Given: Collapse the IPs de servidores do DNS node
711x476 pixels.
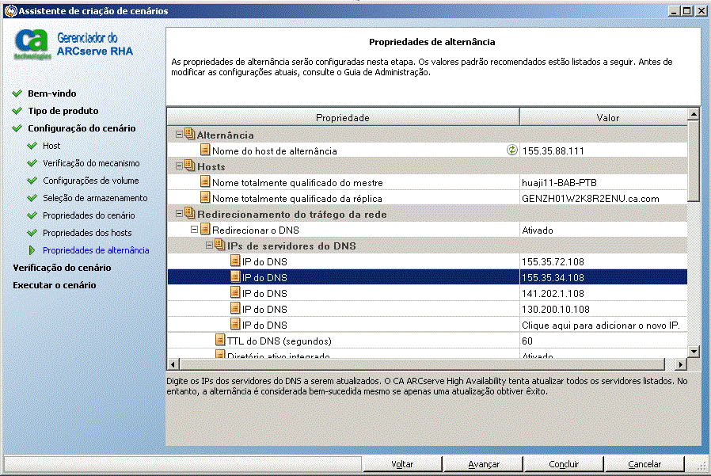Looking at the screenshot, I should (x=209, y=246).
